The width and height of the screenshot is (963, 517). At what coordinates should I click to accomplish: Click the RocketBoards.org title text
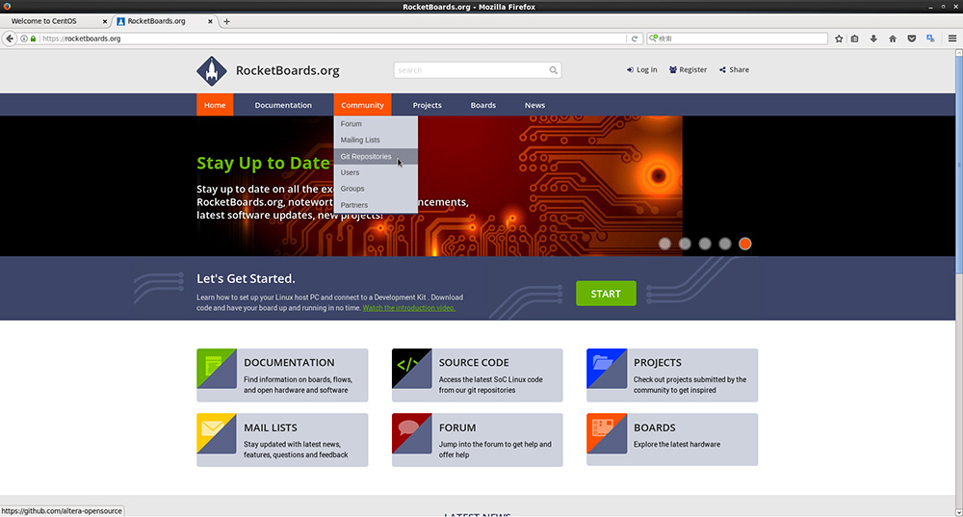(x=287, y=70)
